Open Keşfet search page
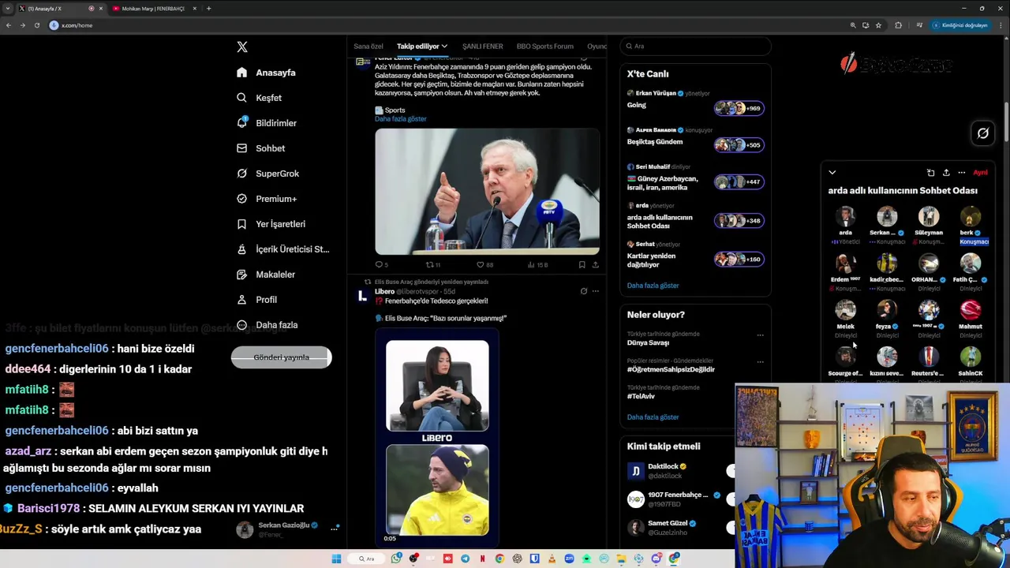1010x568 pixels. tap(259, 98)
